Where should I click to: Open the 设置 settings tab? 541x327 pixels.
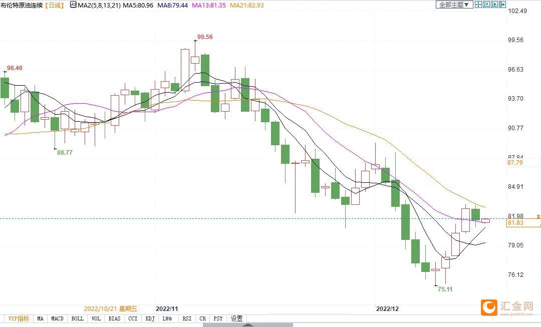(x=236, y=318)
